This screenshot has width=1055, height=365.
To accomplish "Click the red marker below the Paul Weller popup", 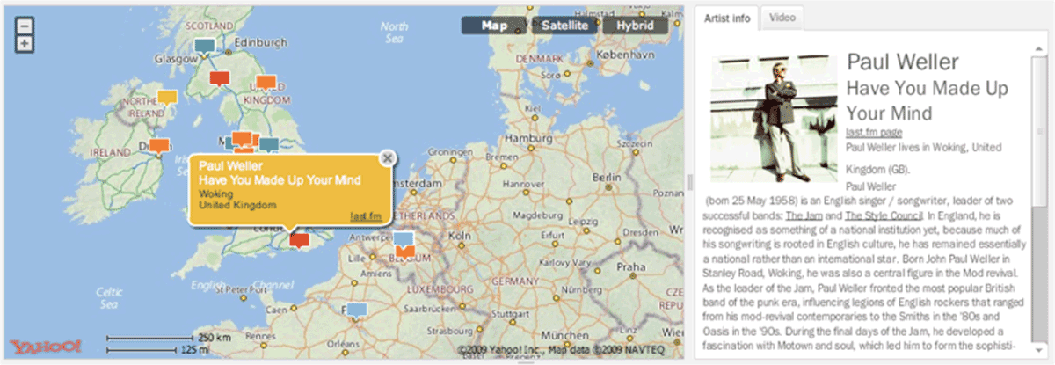I will coord(300,239).
